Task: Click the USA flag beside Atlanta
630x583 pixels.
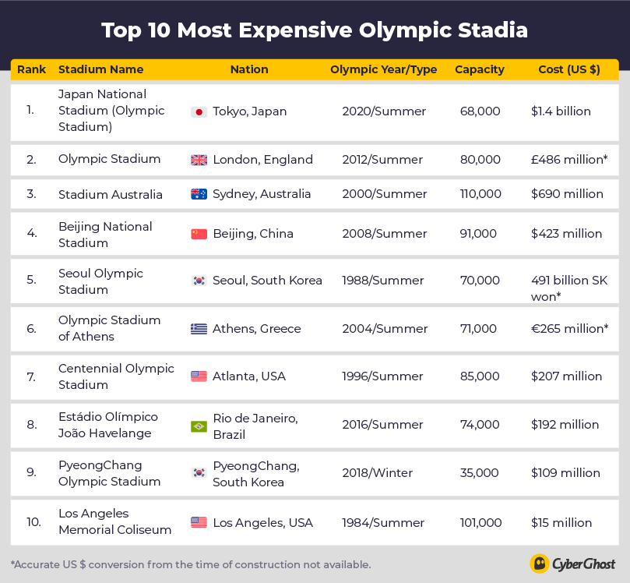Action: pos(199,376)
